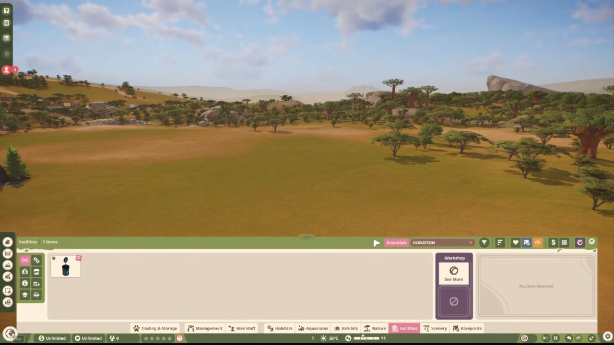Switch to the grid view layout
Image resolution: width=614 pixels, height=345 pixels.
(x=565, y=242)
